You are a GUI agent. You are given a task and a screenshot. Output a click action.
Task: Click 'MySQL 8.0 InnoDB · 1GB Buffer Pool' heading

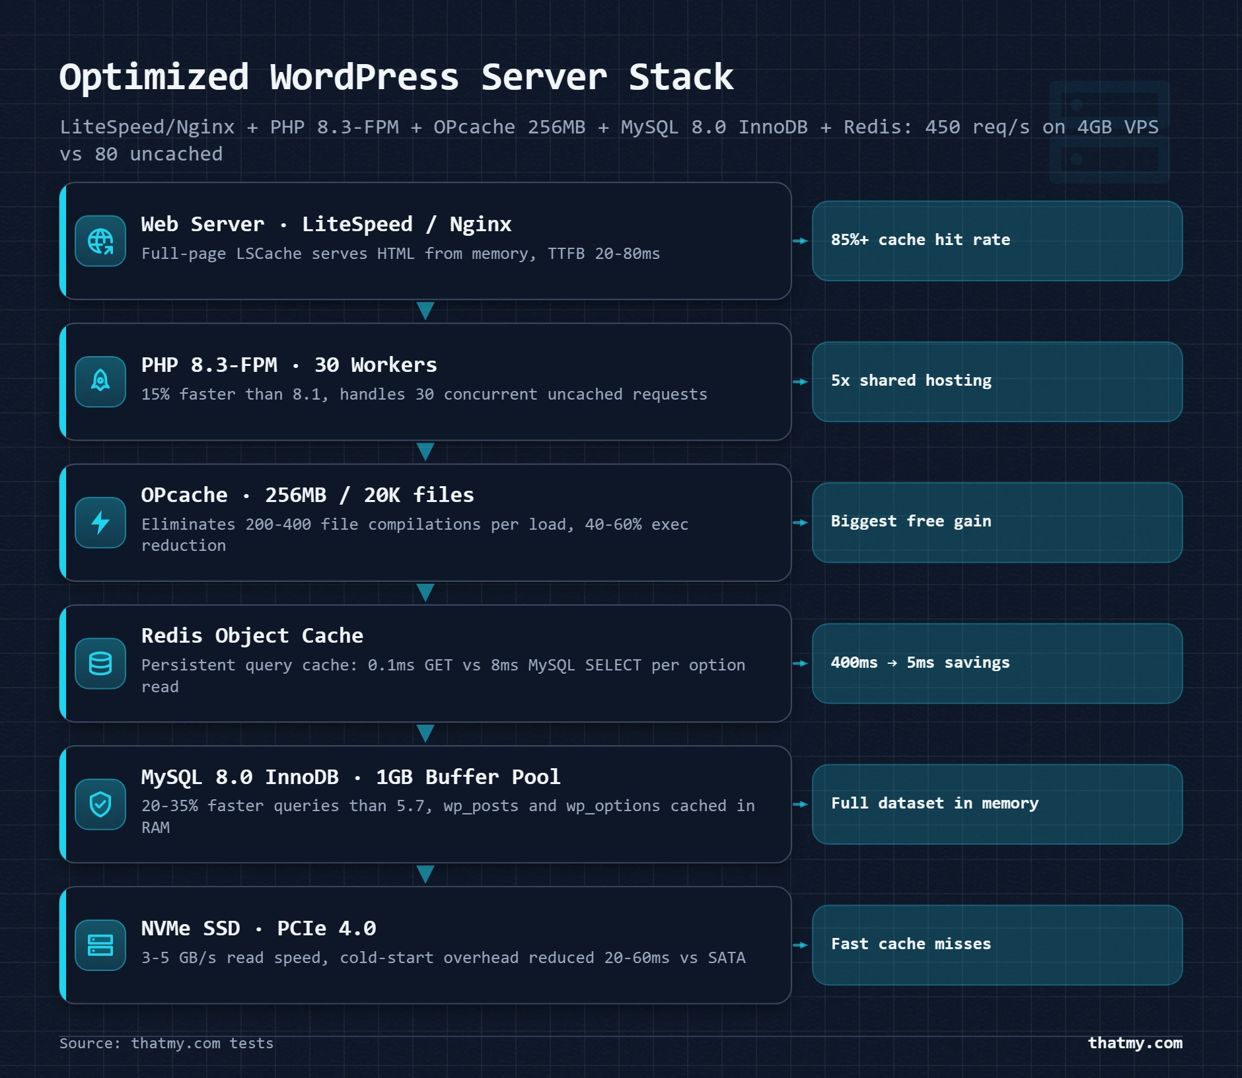tap(351, 777)
